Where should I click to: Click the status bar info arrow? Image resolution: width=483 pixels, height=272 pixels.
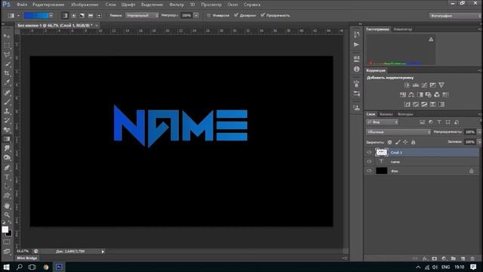(103, 252)
